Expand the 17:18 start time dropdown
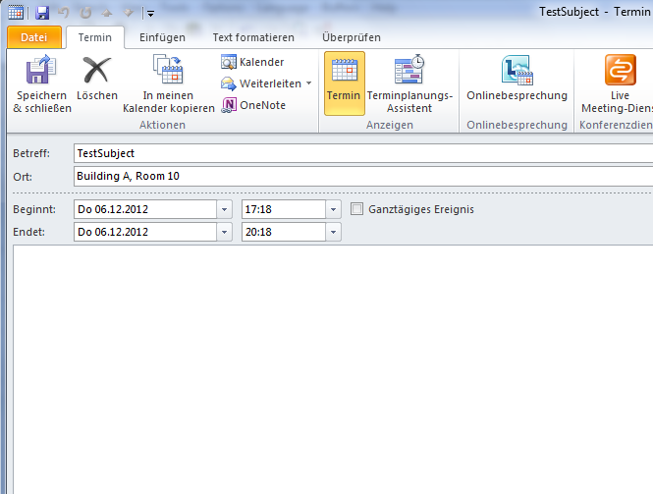The width and height of the screenshot is (653, 494). [333, 209]
